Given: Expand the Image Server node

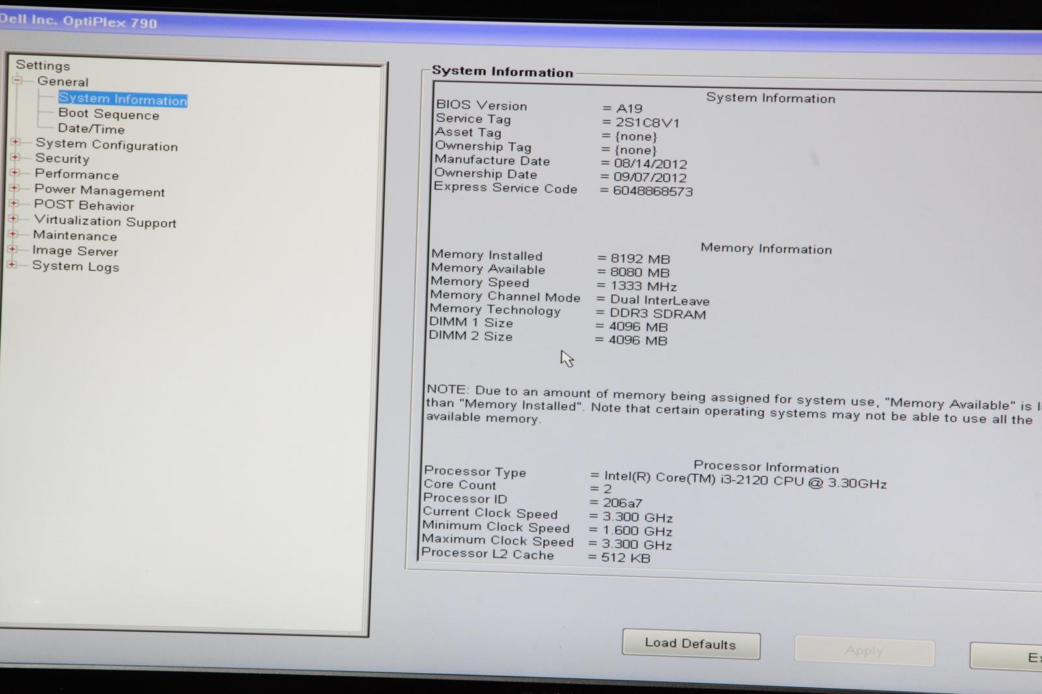Looking at the screenshot, I should pyautogui.click(x=12, y=249).
